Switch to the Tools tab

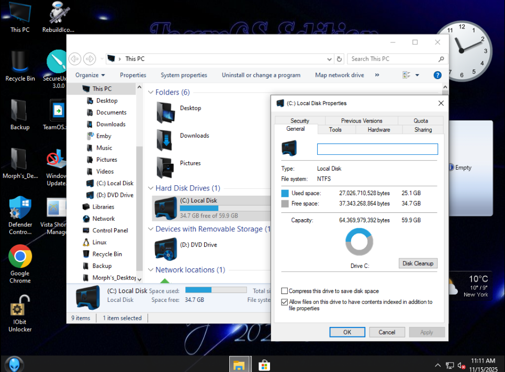[x=335, y=130]
